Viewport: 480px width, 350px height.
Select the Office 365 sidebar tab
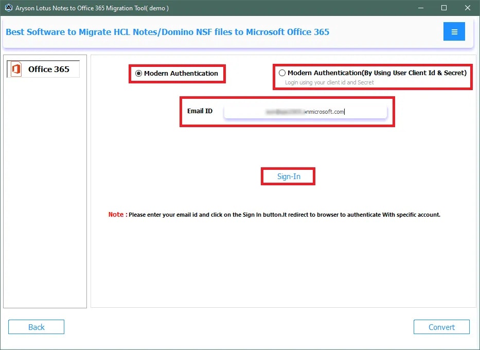pos(43,69)
